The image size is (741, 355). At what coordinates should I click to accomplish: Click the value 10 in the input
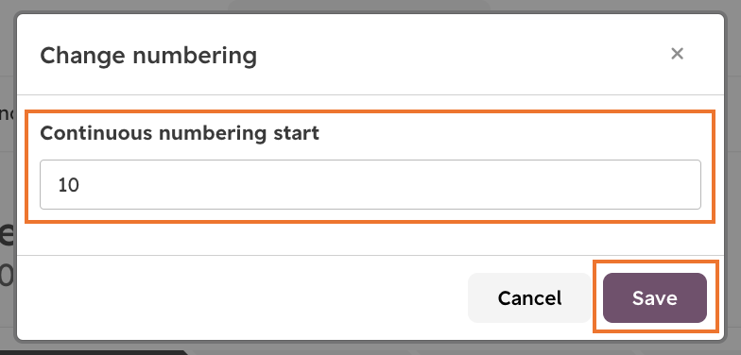[x=68, y=185]
